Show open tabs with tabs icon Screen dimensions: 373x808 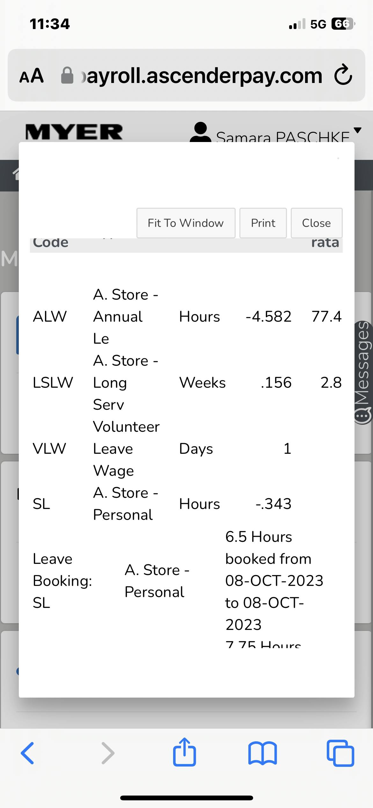[x=340, y=753]
